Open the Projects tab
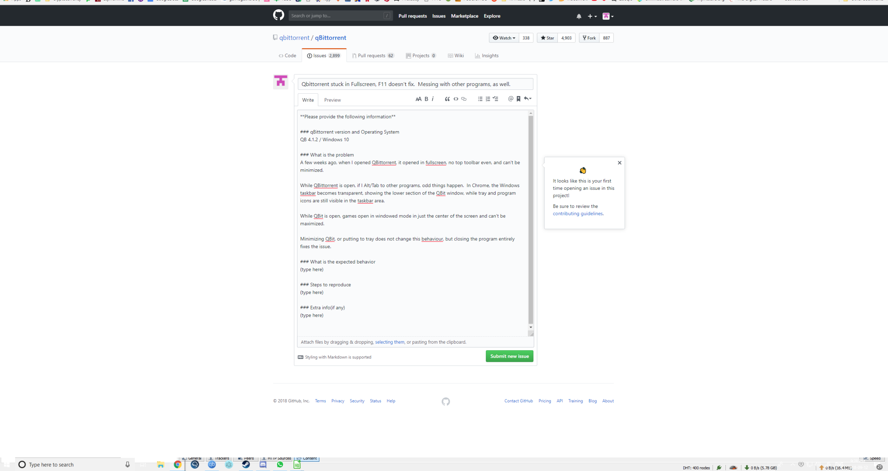This screenshot has height=471, width=888. [421, 56]
